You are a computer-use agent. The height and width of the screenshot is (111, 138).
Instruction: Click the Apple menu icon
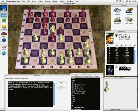[3, 1]
